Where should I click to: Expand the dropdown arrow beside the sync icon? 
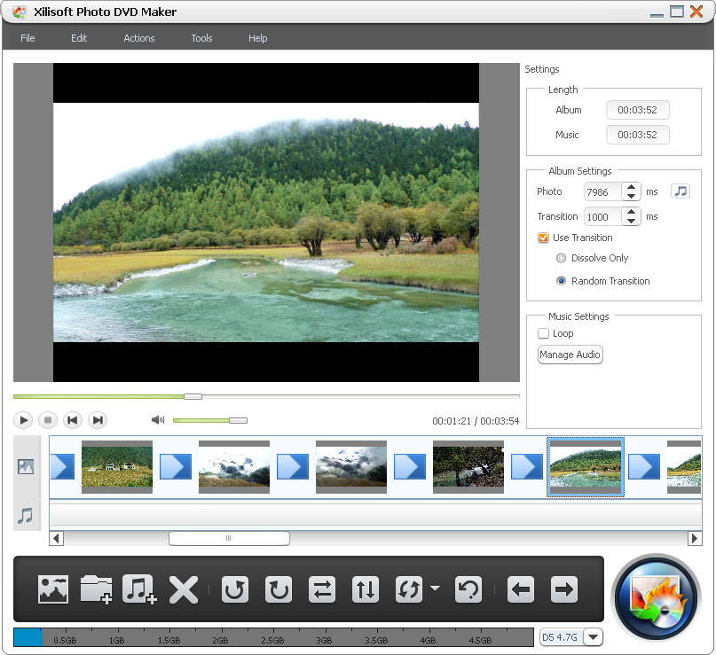[435, 589]
